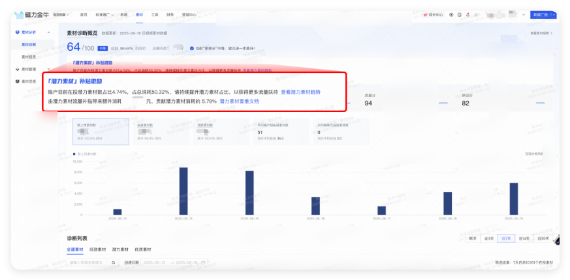Open the account switcher dropdown beside the logo
This screenshot has width=570, height=280.
(x=60, y=15)
